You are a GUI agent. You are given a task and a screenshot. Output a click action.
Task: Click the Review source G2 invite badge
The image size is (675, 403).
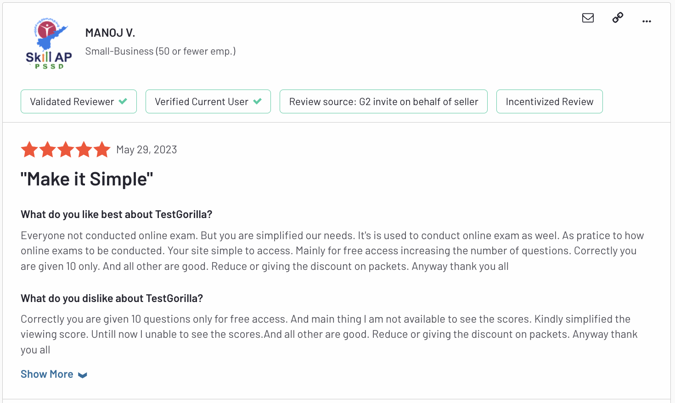tap(383, 101)
